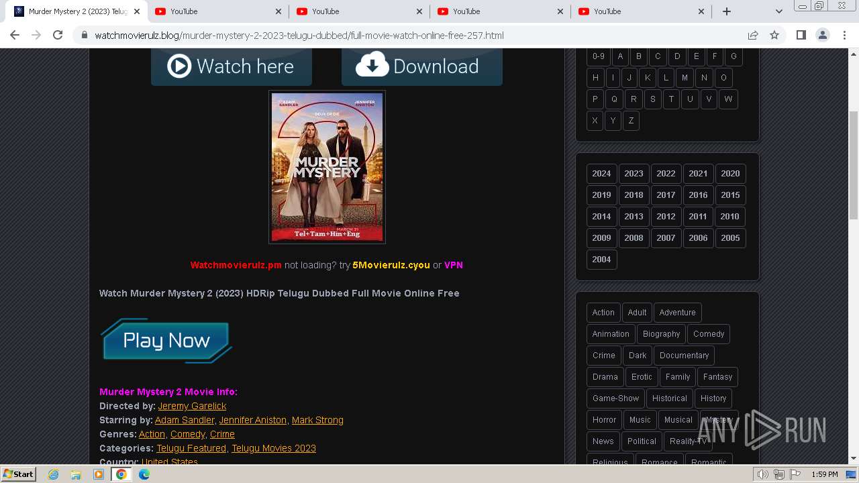This screenshot has height=483, width=859.
Task: Open Adam Sandler actor link
Action: click(185, 420)
